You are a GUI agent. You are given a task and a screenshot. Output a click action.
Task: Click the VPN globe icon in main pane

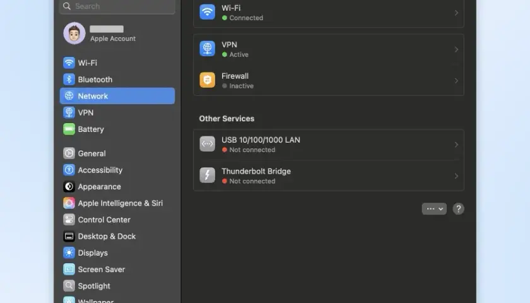pos(207,49)
